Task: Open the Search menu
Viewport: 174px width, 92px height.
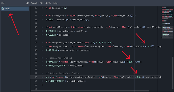Action: (34, 3)
